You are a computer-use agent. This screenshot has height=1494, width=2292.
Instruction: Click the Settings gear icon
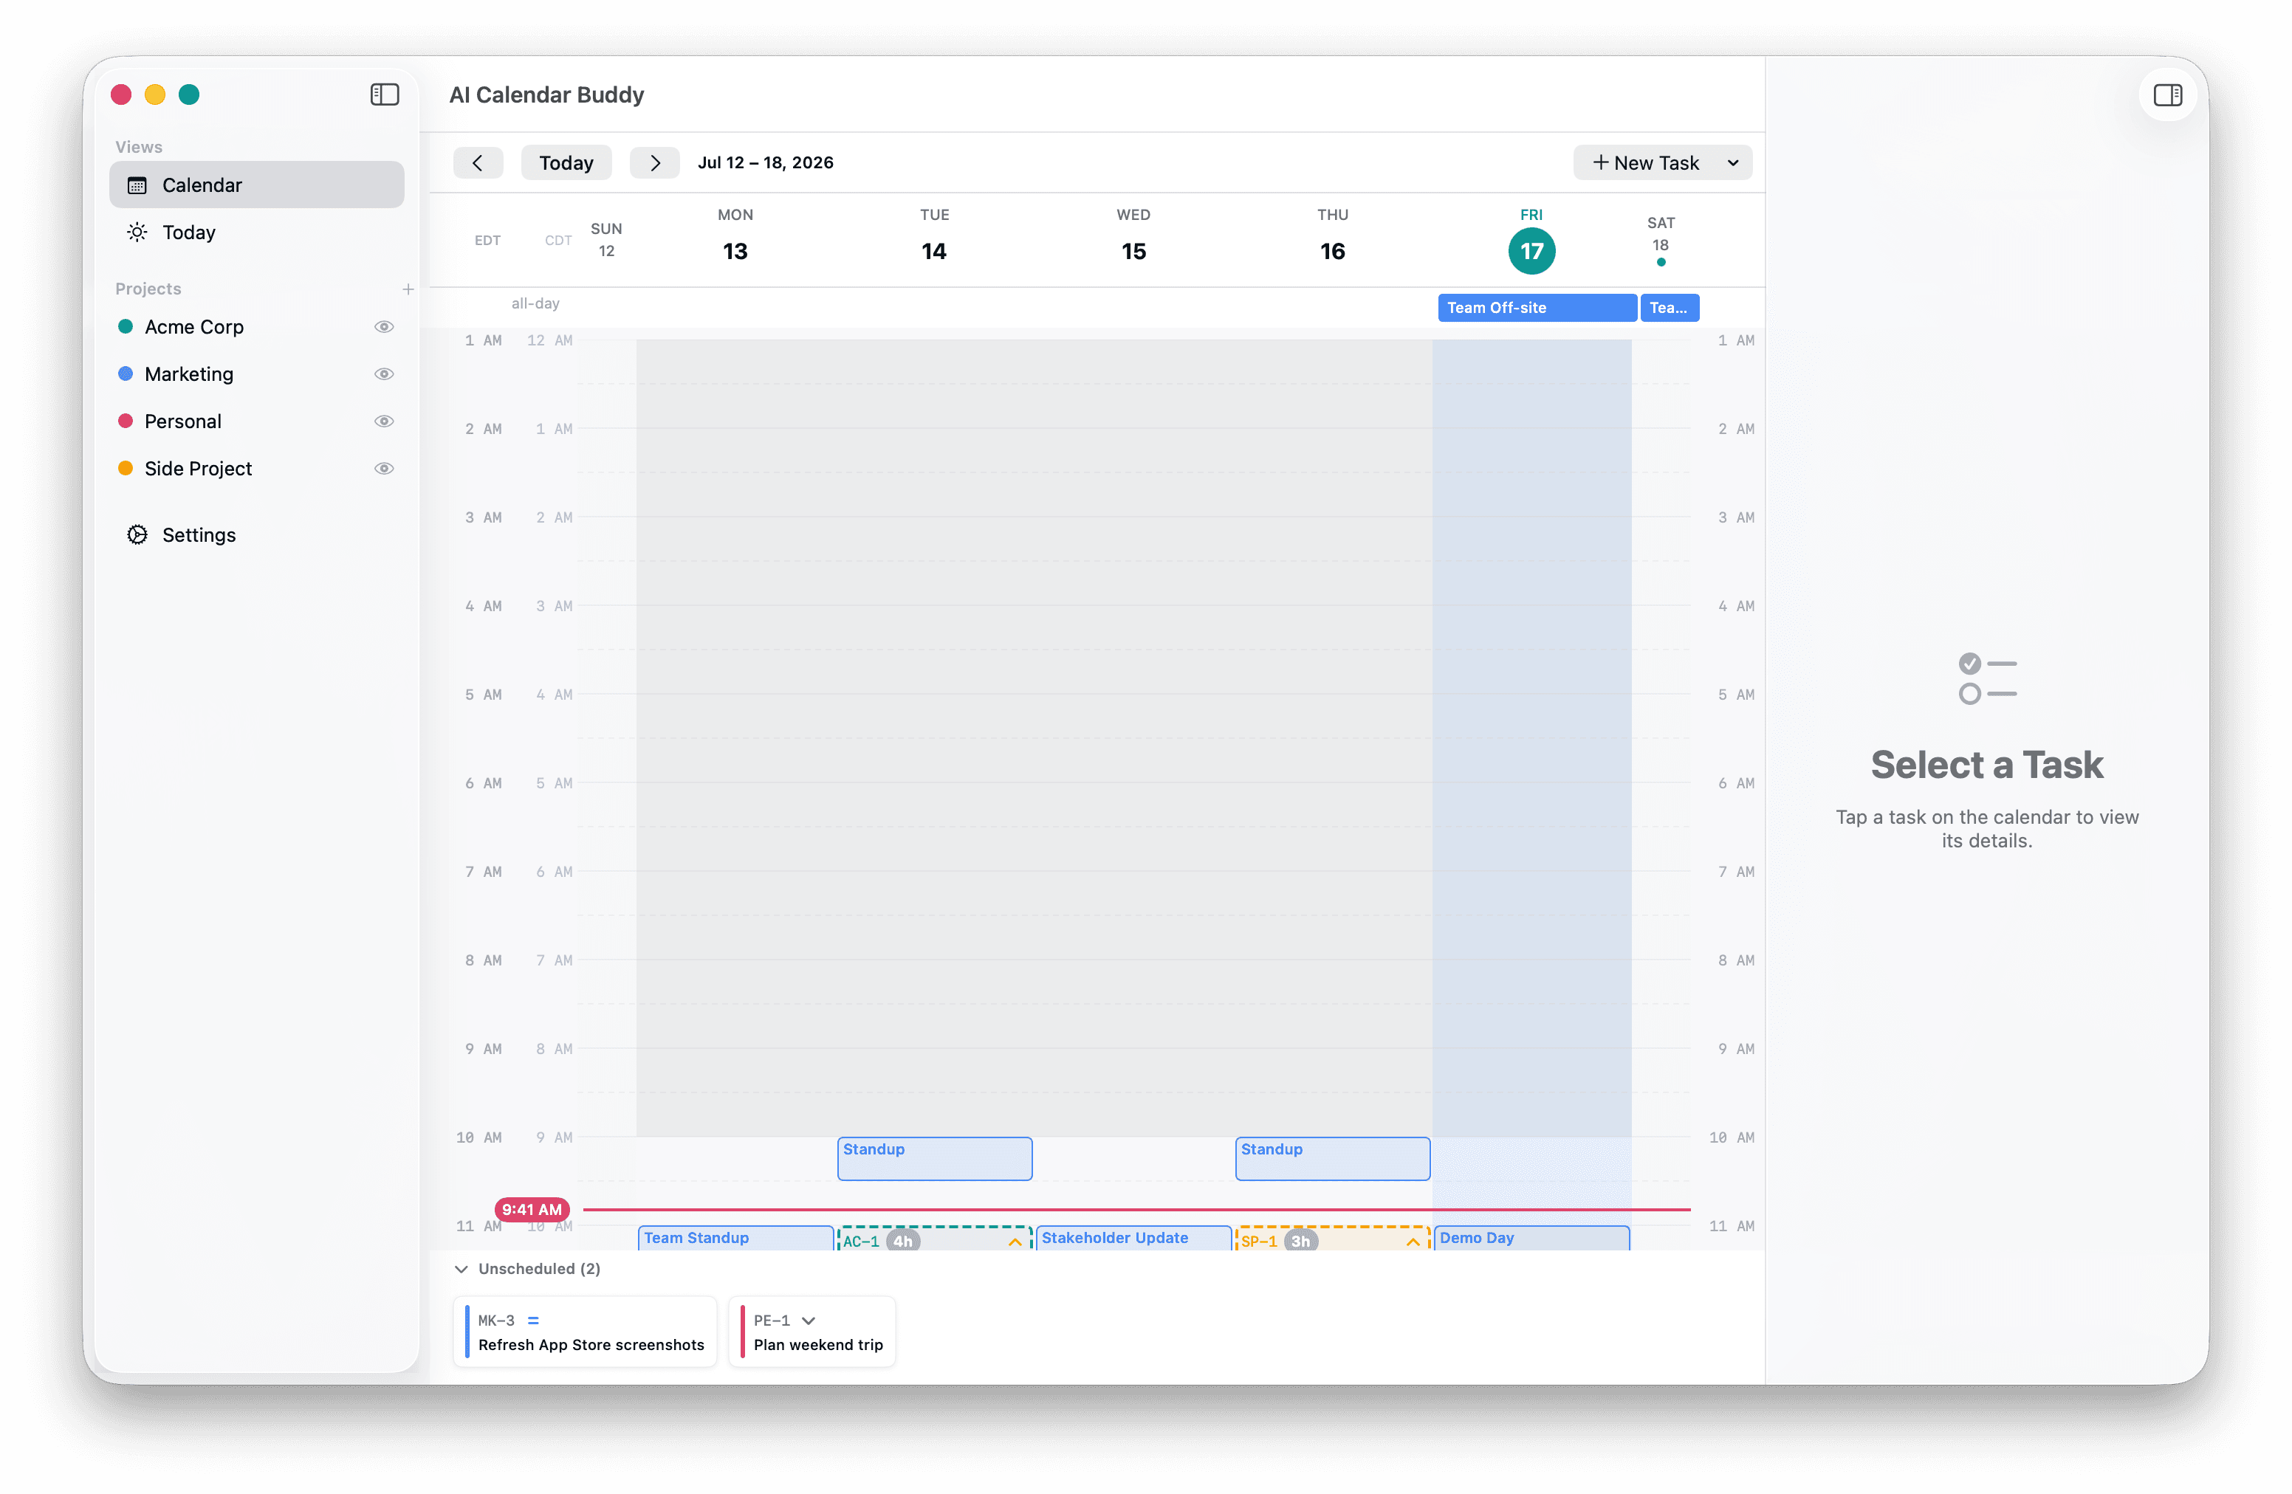coord(138,534)
